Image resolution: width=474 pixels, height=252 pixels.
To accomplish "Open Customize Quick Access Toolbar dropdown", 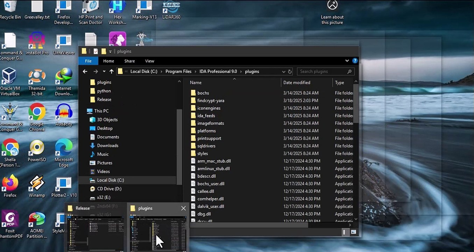I will tap(110, 51).
